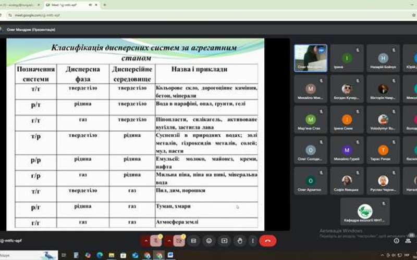Click the header cell Назва і приклади
The image size is (417, 260).
coord(206,74)
